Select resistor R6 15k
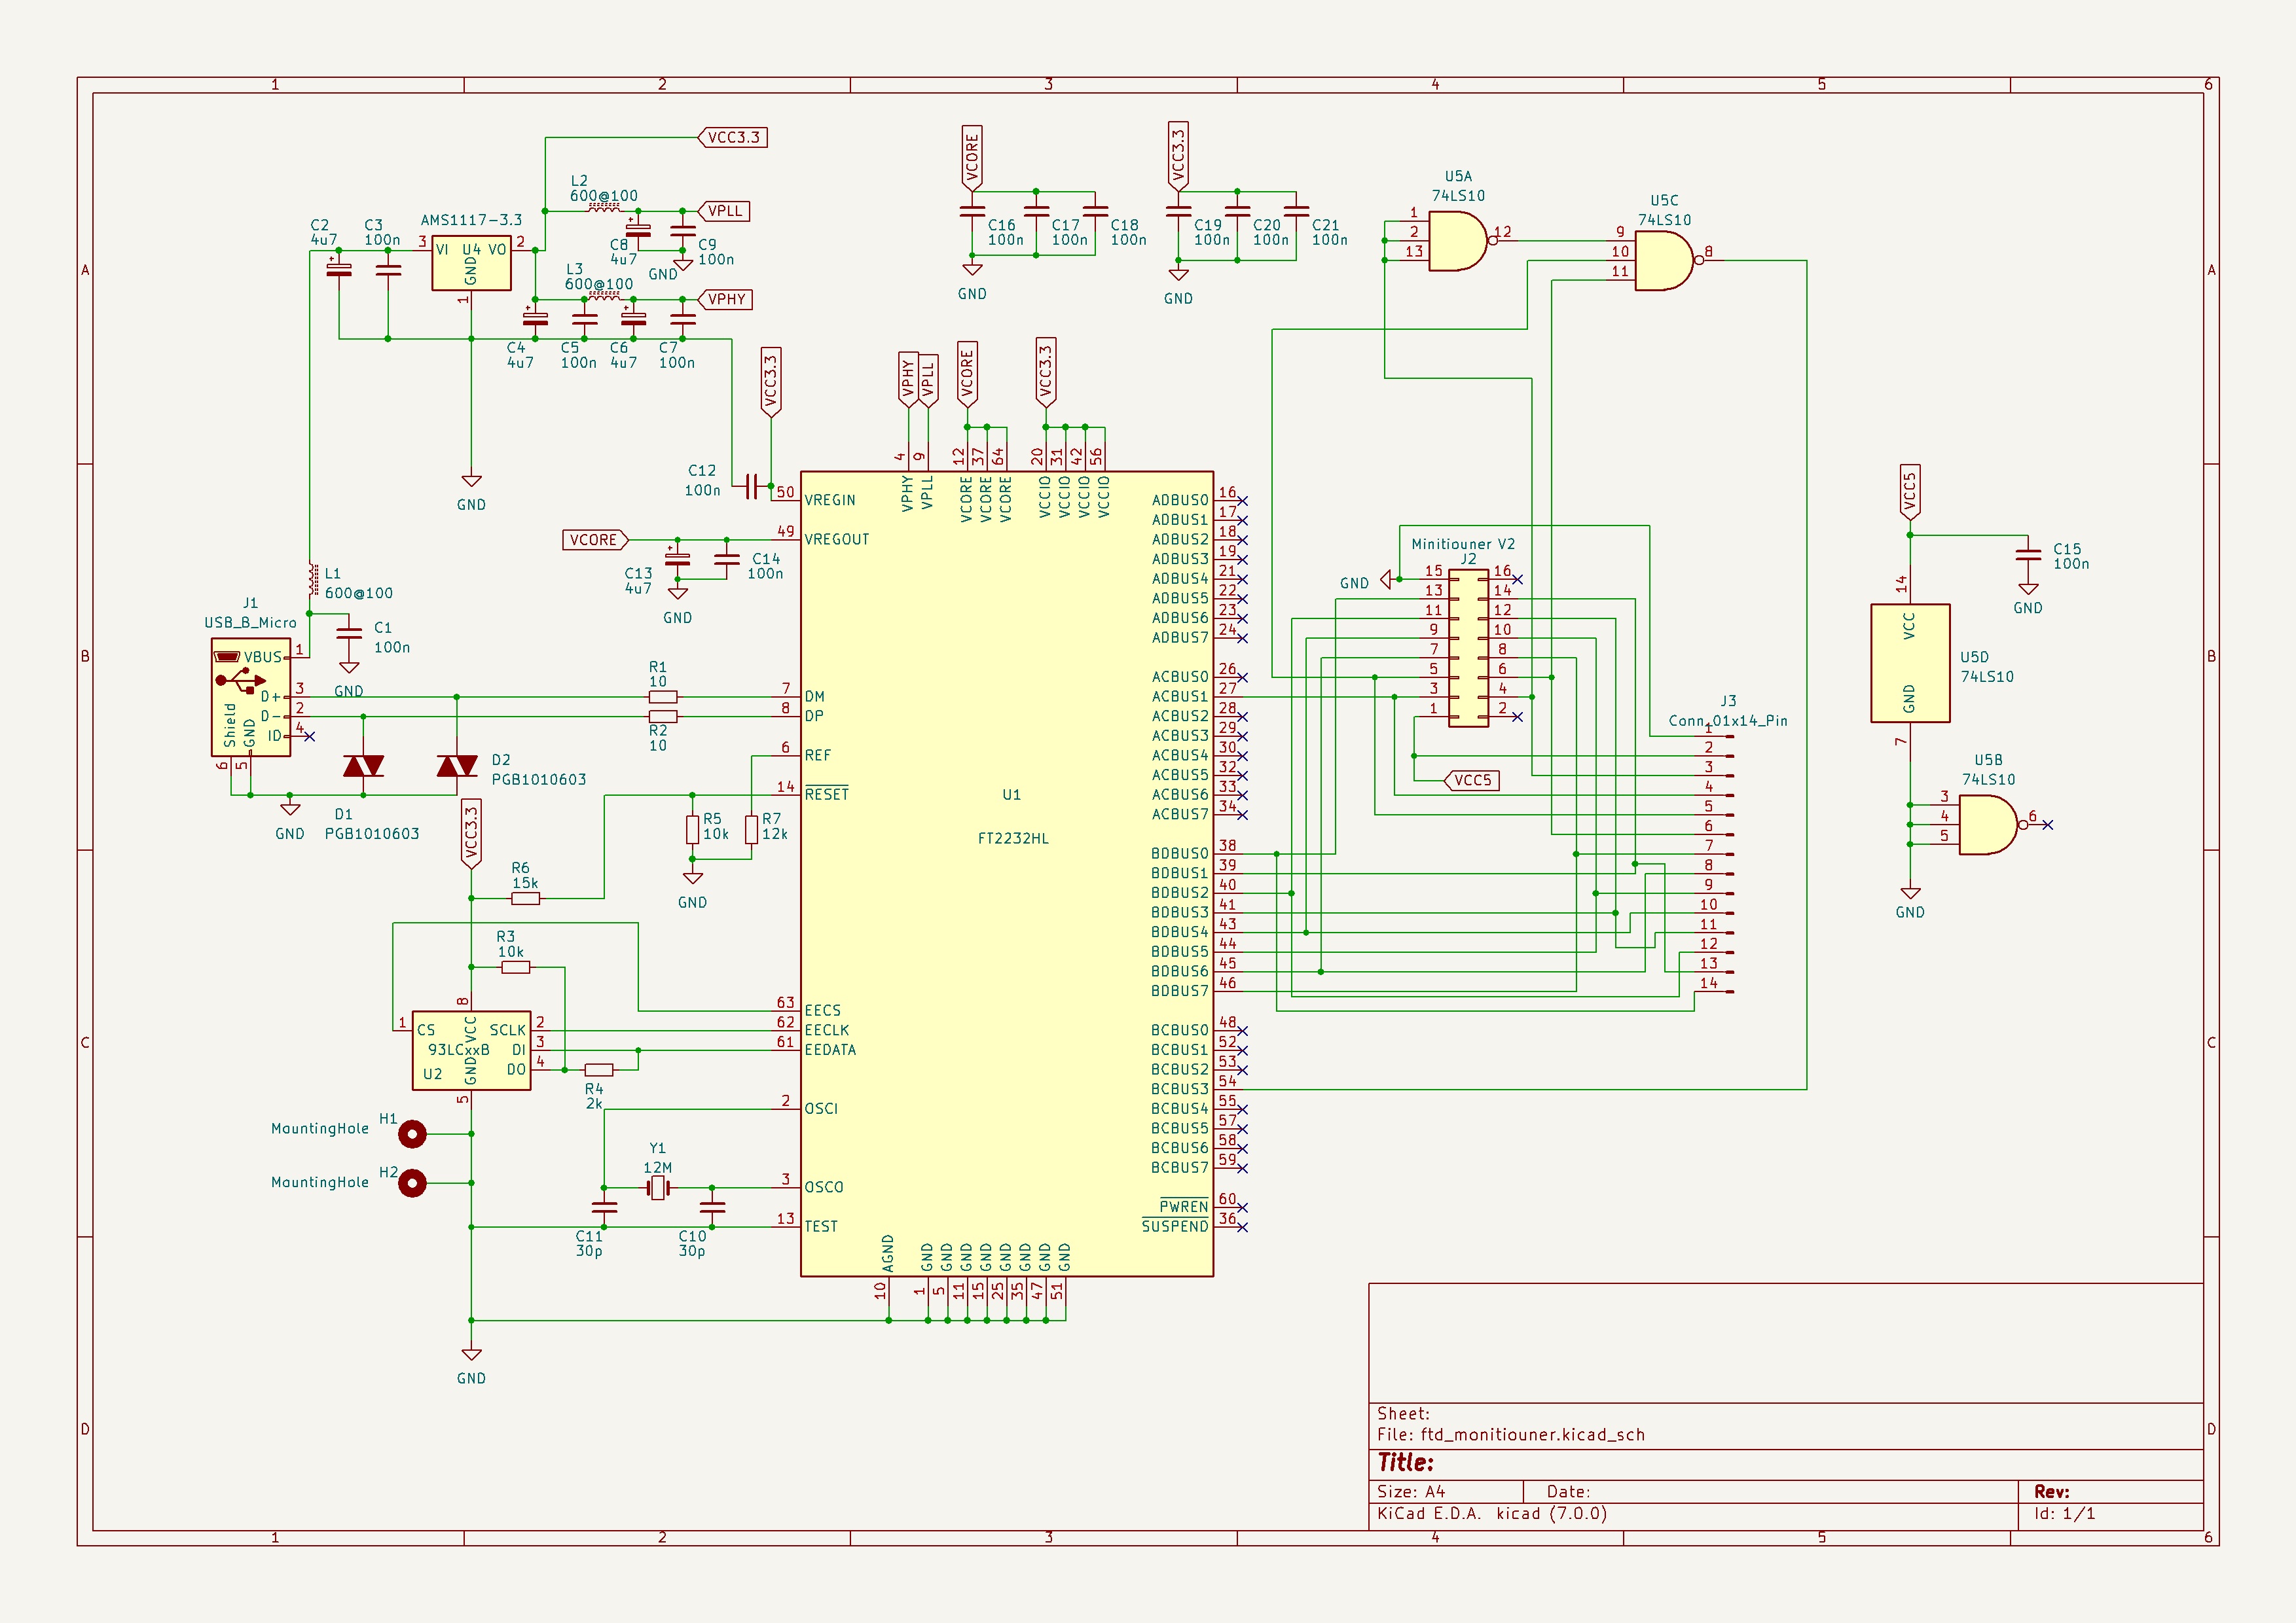 pyautogui.click(x=525, y=899)
